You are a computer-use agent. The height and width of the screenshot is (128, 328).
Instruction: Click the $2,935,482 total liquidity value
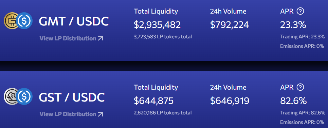[157, 25]
